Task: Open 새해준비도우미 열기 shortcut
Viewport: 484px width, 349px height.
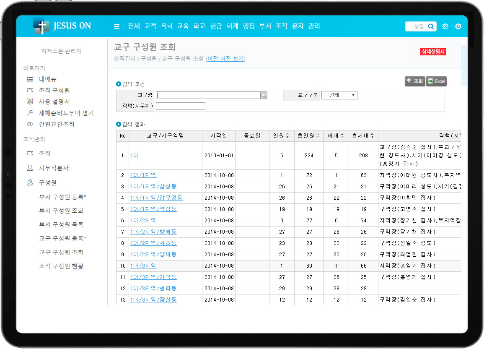Action: [66, 113]
